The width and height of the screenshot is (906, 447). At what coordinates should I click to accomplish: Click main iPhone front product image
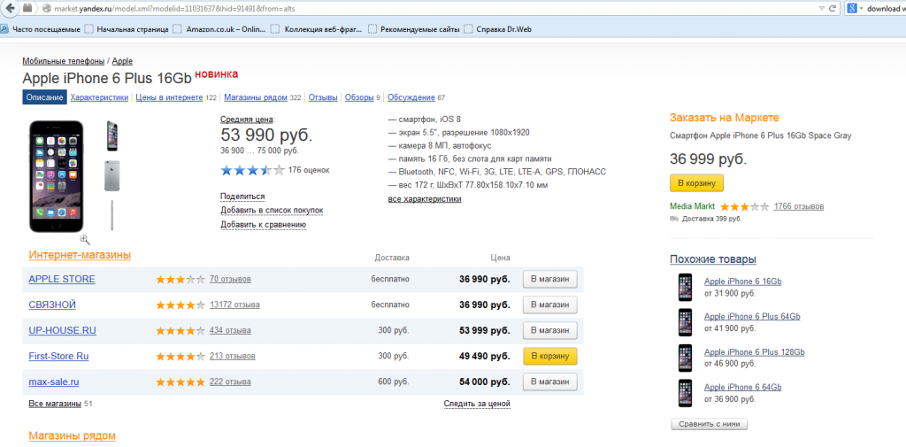[x=57, y=176]
